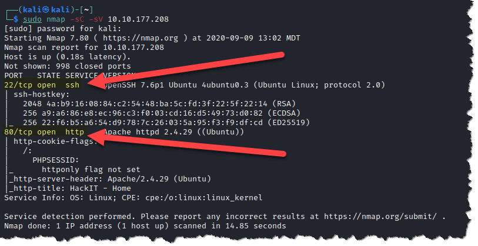
Task: Click the -sV flag in the command
Action: pyautogui.click(x=96, y=19)
